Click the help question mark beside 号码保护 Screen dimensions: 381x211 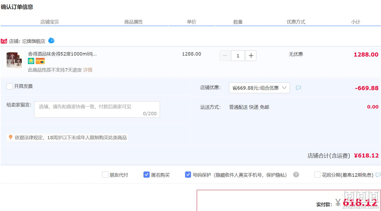[296, 175]
